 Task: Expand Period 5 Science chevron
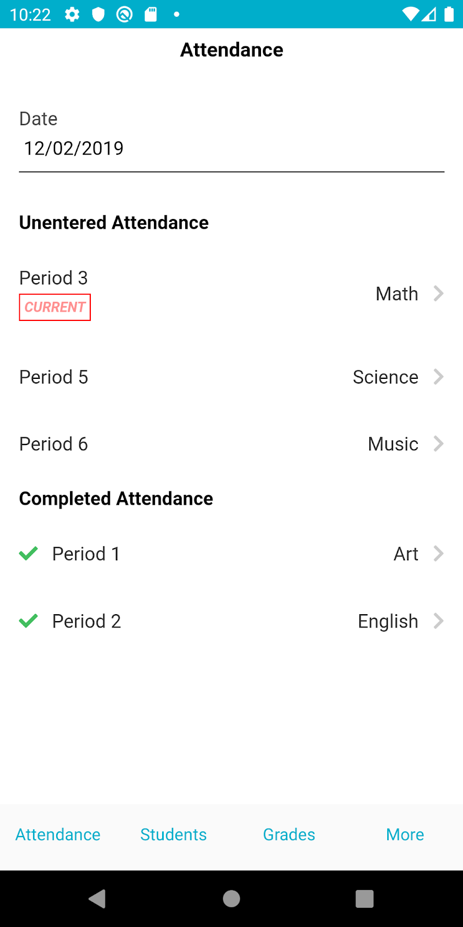click(x=439, y=377)
